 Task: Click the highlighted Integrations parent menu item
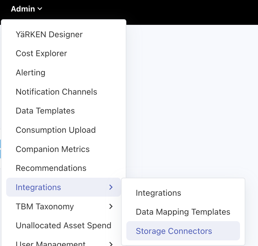tap(38, 187)
